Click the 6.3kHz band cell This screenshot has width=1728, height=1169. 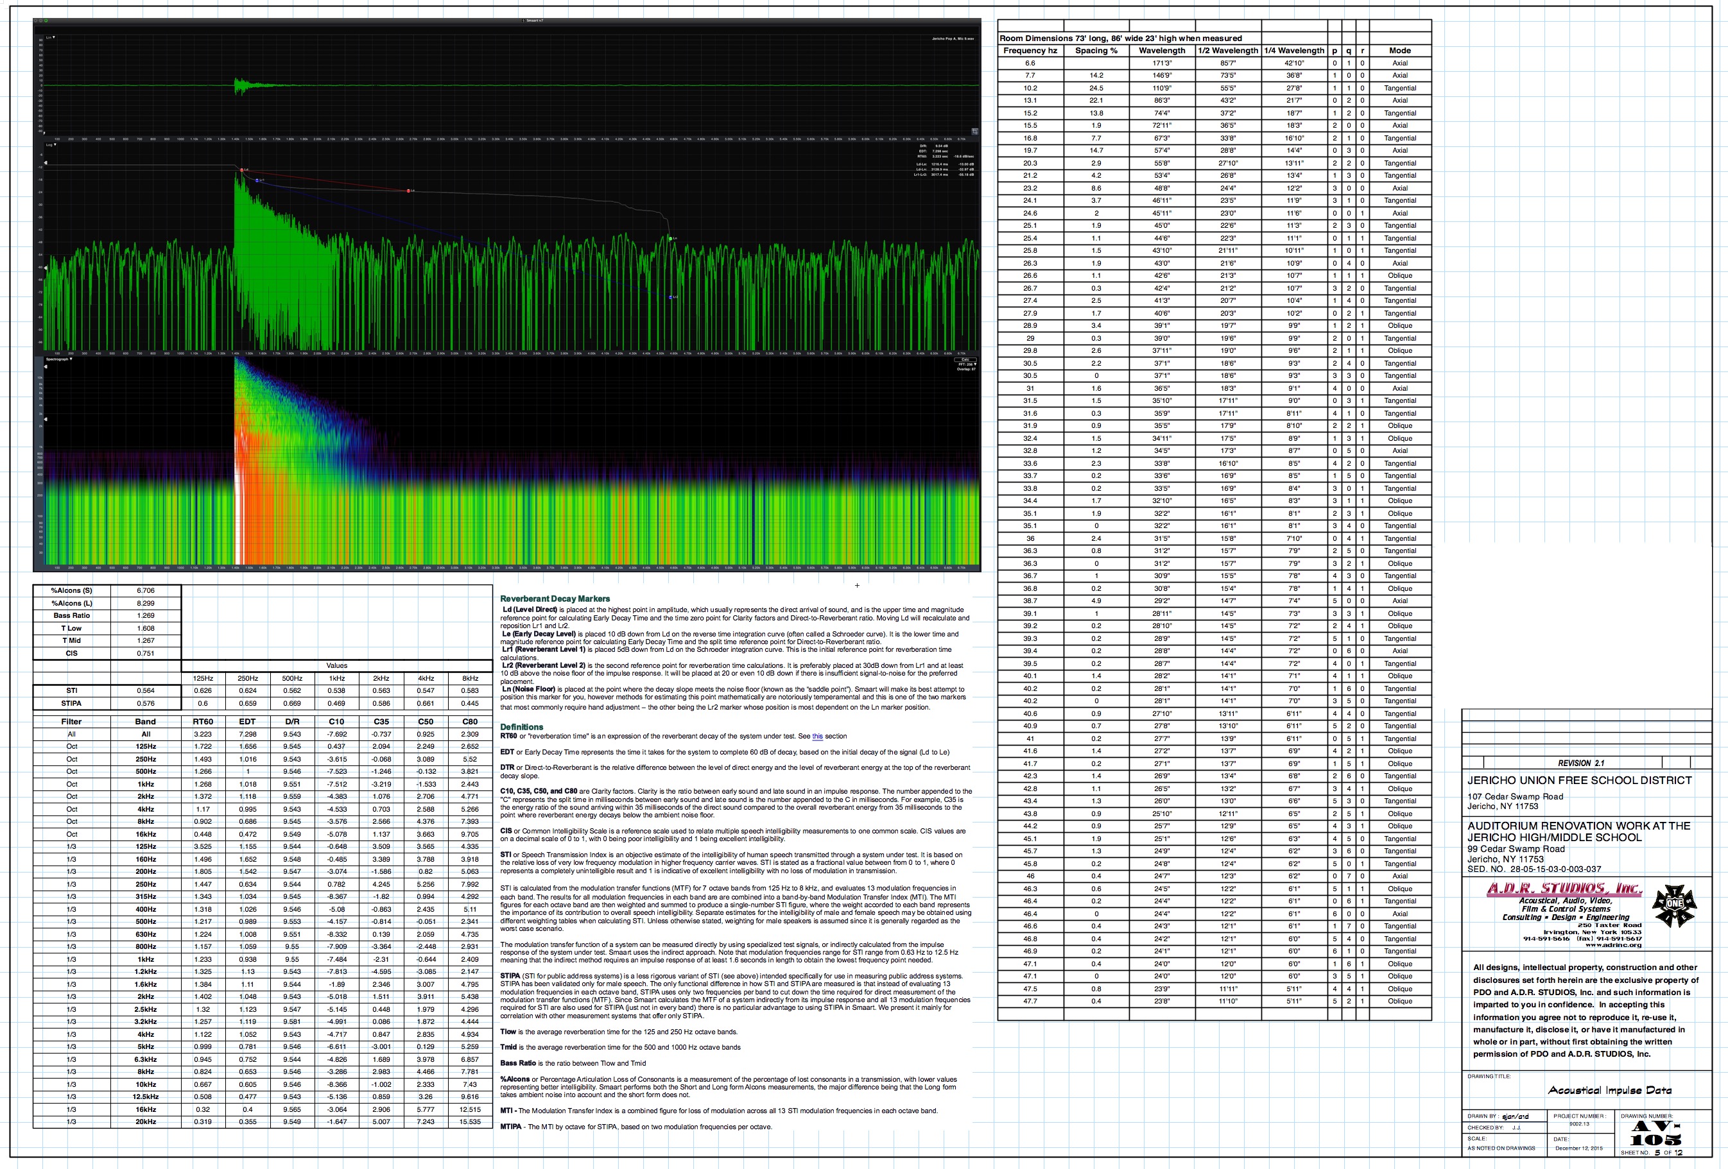146,1059
